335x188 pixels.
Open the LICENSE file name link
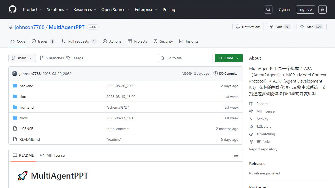[x=26, y=129]
